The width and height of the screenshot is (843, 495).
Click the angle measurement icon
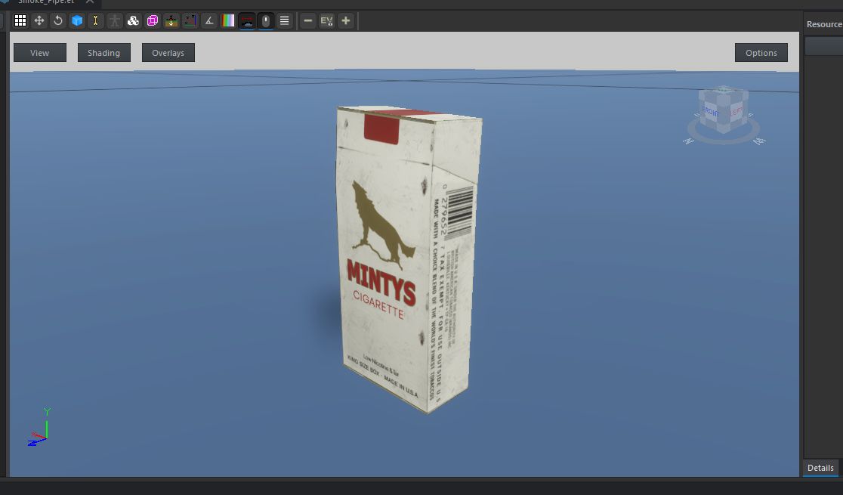(209, 20)
